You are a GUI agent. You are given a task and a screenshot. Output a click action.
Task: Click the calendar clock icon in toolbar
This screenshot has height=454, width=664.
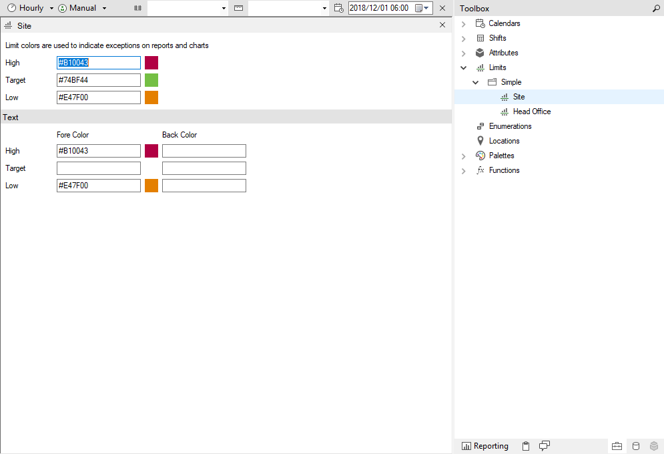pos(339,8)
